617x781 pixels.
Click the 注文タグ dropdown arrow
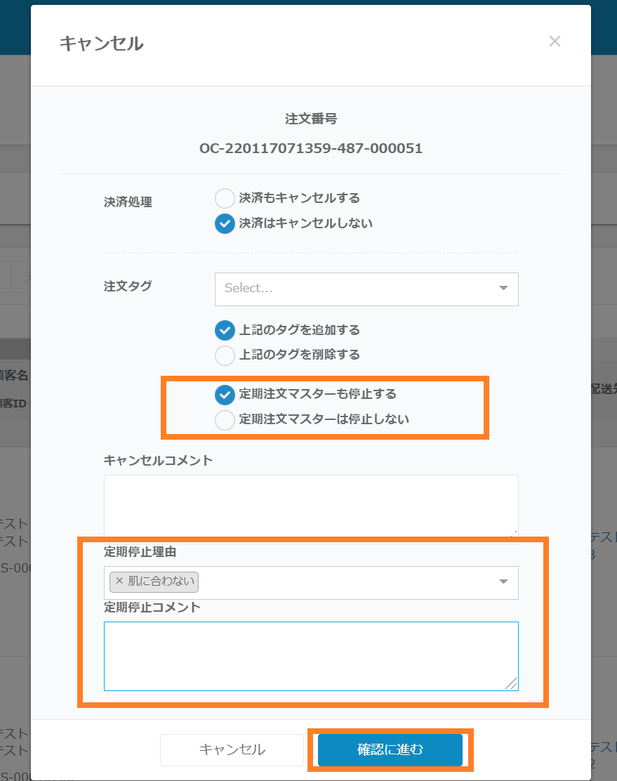tap(503, 288)
